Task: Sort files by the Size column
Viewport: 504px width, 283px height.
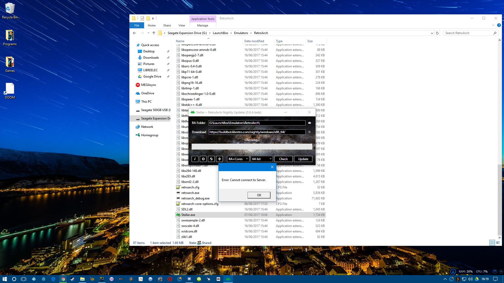Action: coord(310,41)
